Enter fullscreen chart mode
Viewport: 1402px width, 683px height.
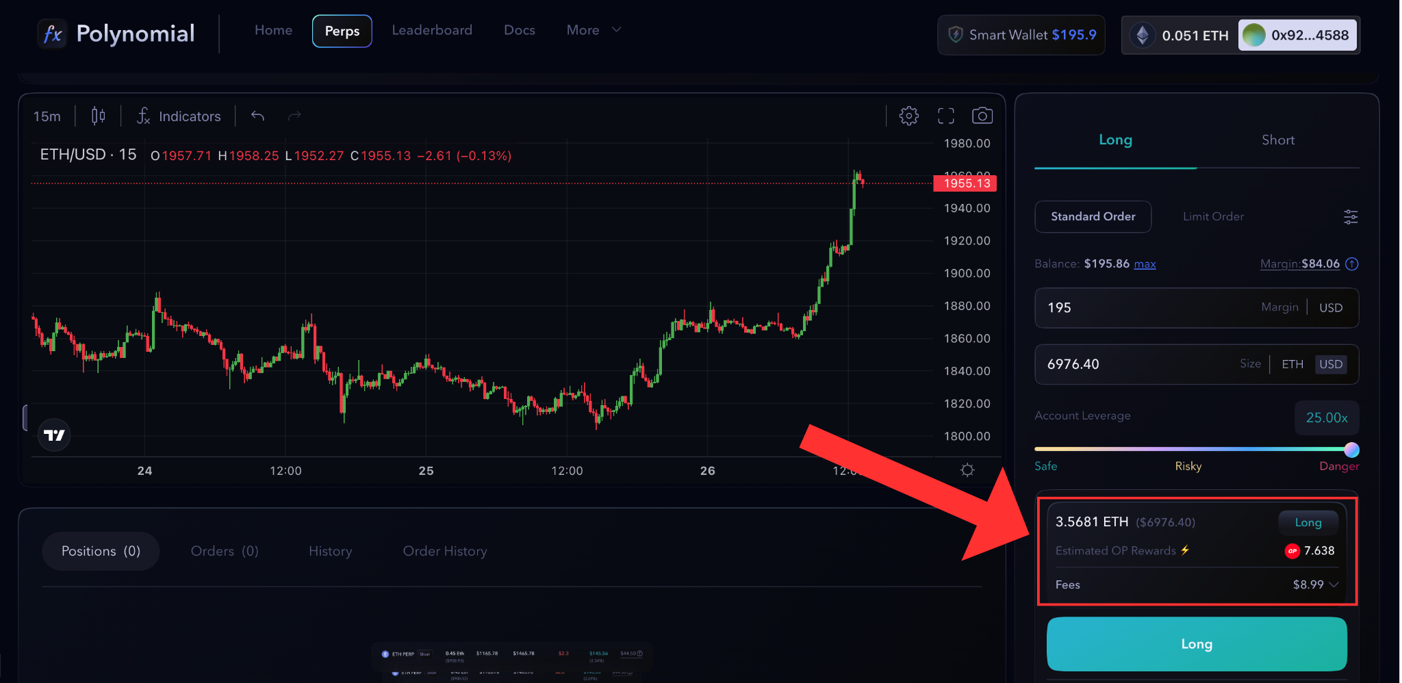click(x=946, y=116)
